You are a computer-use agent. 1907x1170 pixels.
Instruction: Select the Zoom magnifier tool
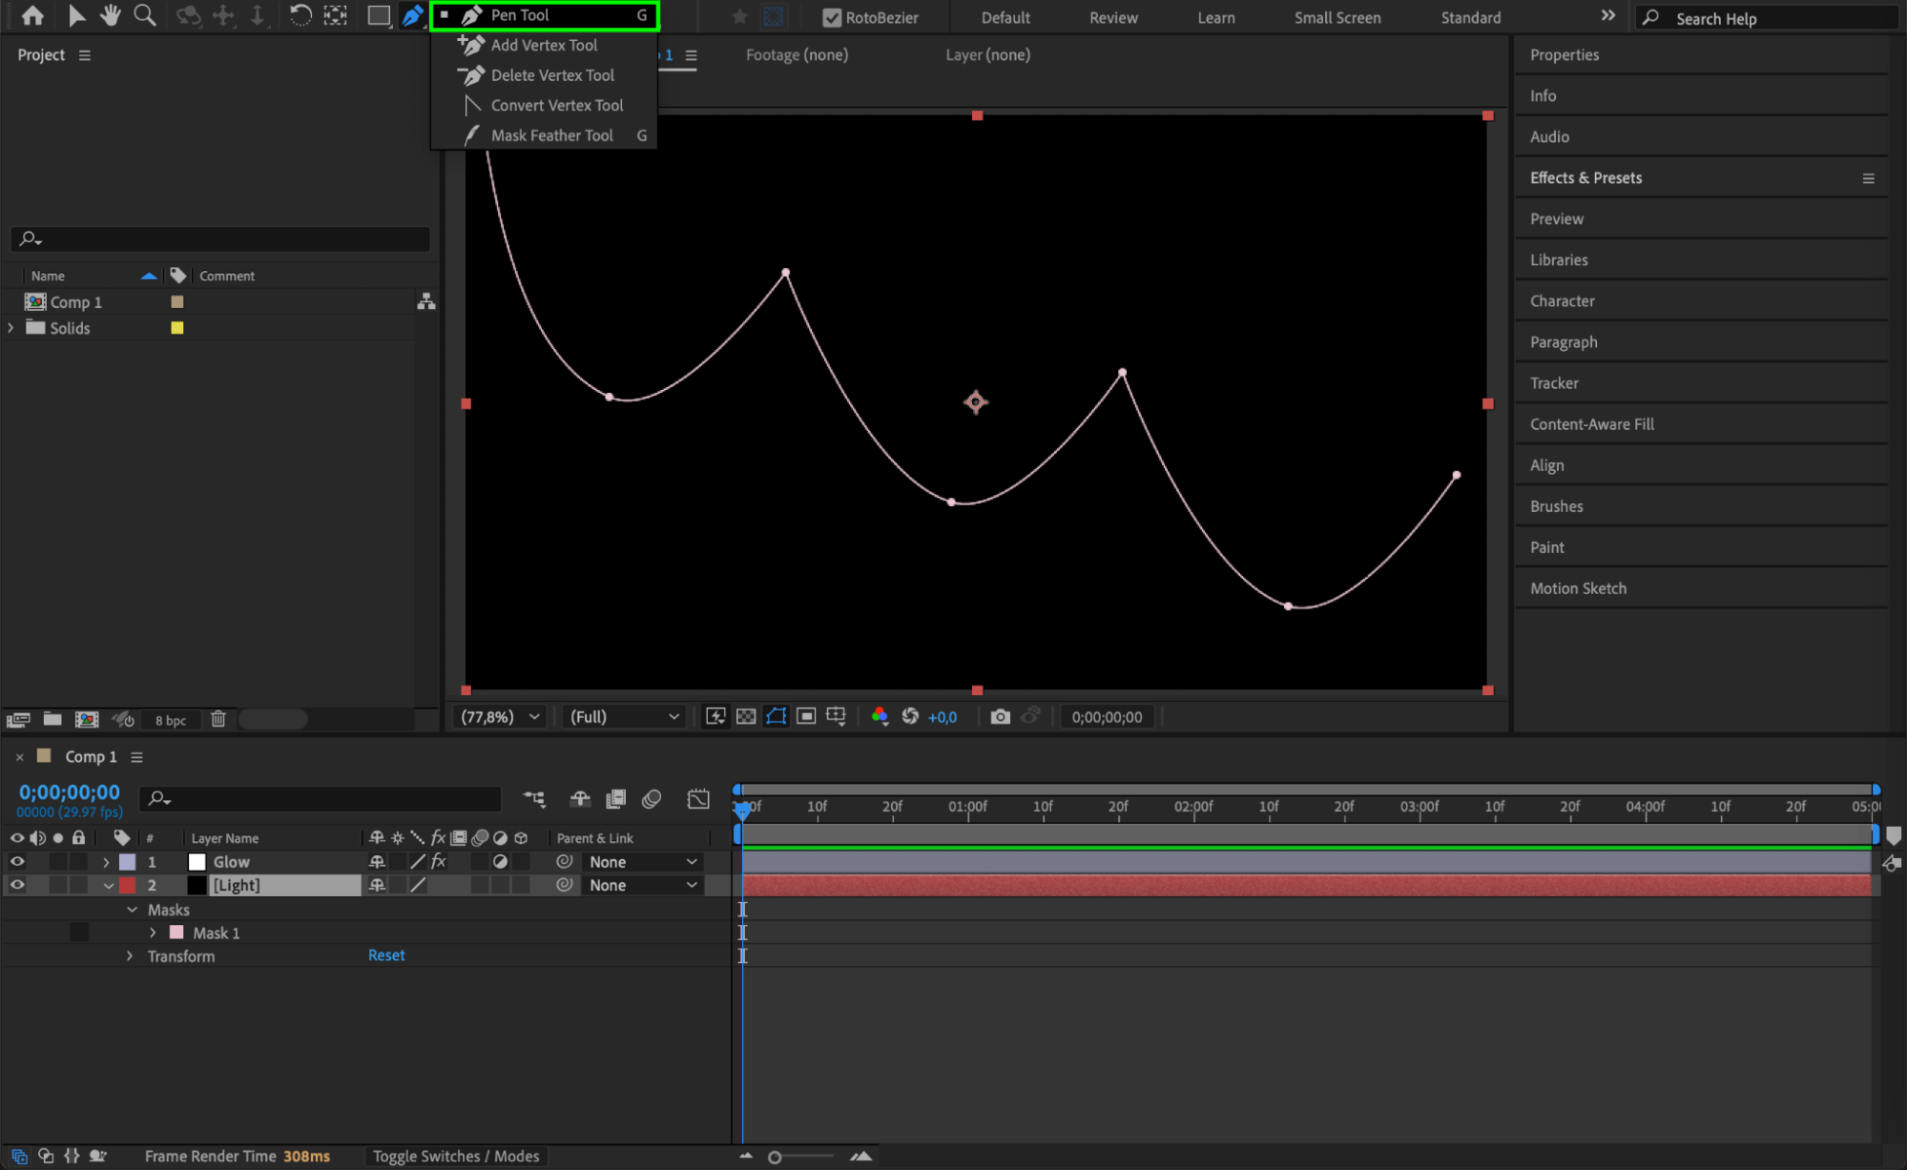pos(144,15)
